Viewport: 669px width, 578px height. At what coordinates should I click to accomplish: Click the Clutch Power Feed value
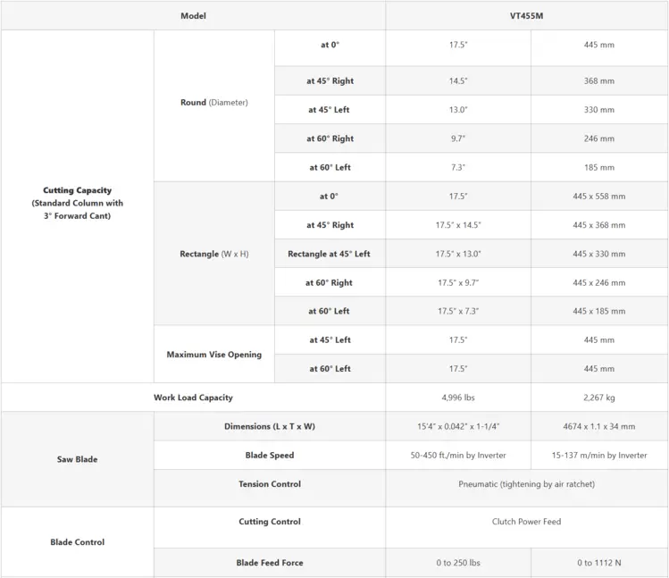tap(526, 522)
